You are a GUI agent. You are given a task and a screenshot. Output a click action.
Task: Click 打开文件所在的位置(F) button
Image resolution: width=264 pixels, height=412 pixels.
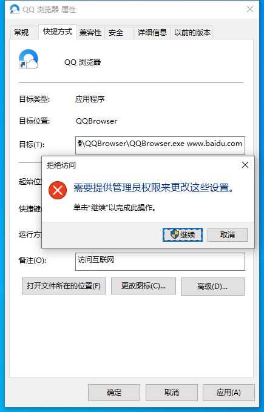click(x=64, y=286)
